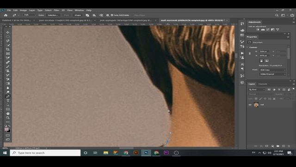Hide the layer using the eye icon
296x167 pixels.
[250, 105]
